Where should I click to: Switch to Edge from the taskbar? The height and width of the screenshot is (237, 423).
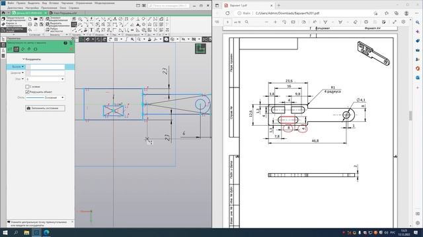click(x=46, y=232)
